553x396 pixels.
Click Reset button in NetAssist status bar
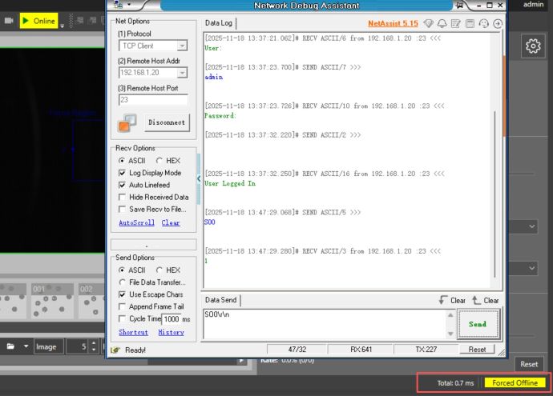(477, 350)
